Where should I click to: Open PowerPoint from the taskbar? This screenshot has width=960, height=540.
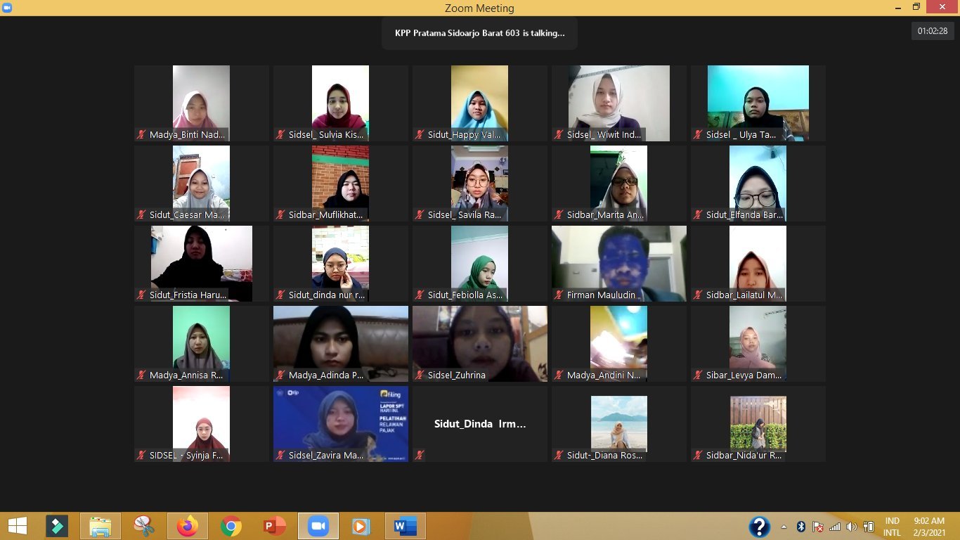tap(275, 526)
